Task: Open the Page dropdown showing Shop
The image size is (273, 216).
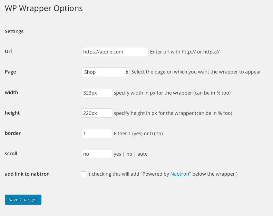Action: tap(105, 72)
